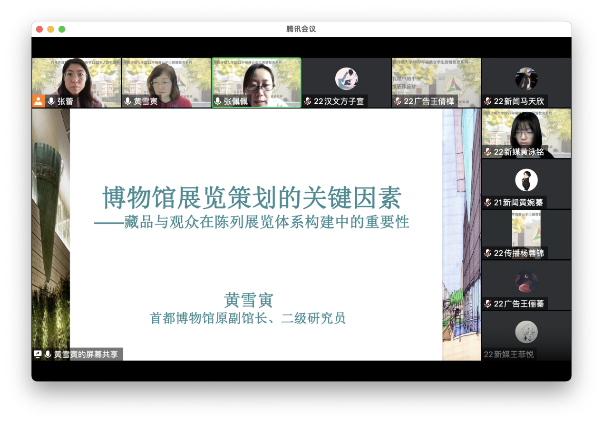
Task: Click the green active microphone icon for 张佩佩
Action: coord(218,101)
